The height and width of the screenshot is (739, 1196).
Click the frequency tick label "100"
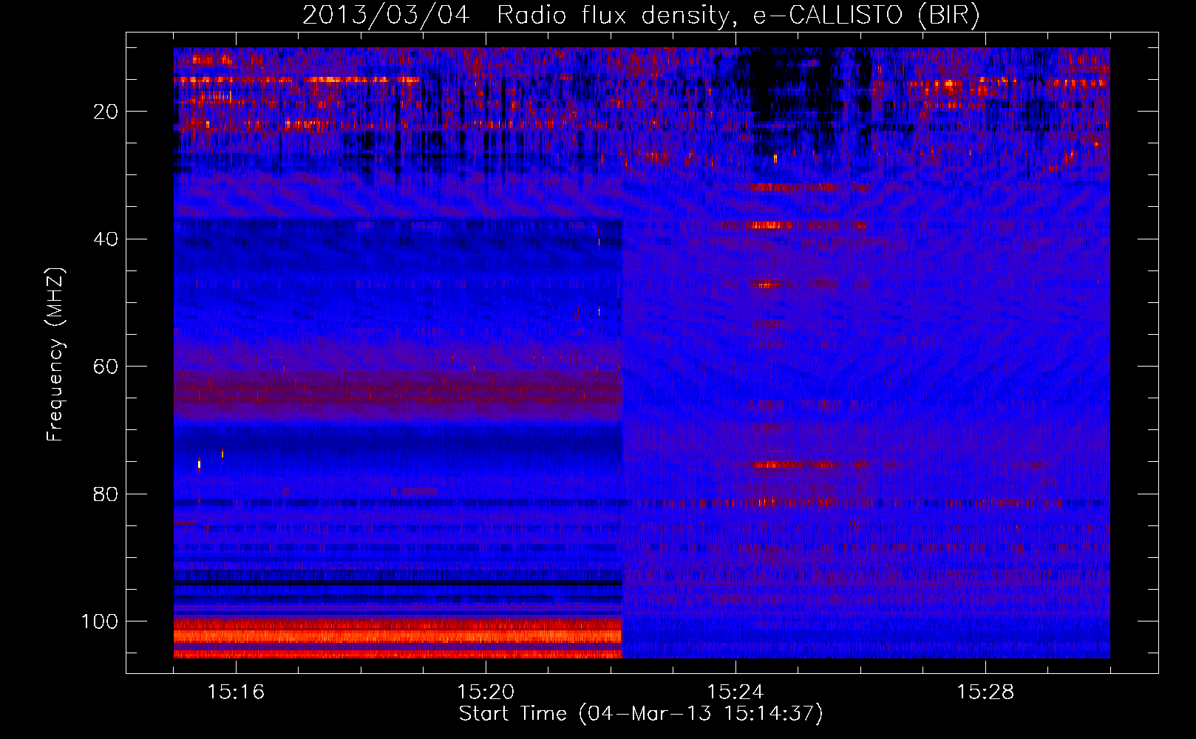click(100, 621)
